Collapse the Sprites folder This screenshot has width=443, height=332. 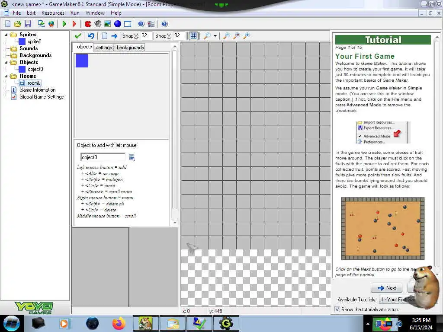[x=6, y=35]
